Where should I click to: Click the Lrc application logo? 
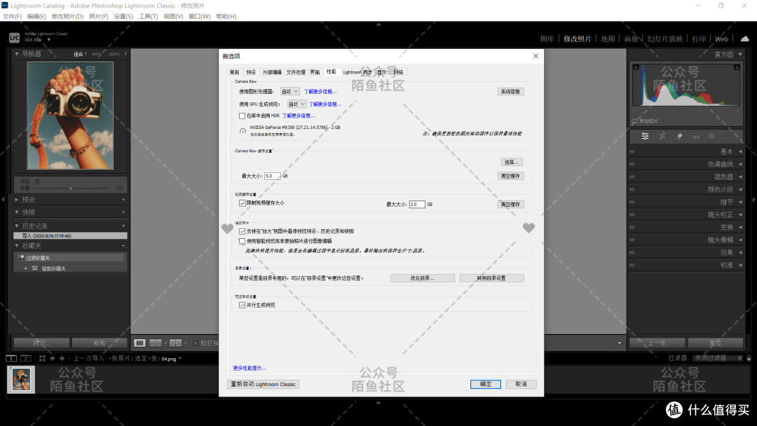pyautogui.click(x=15, y=37)
